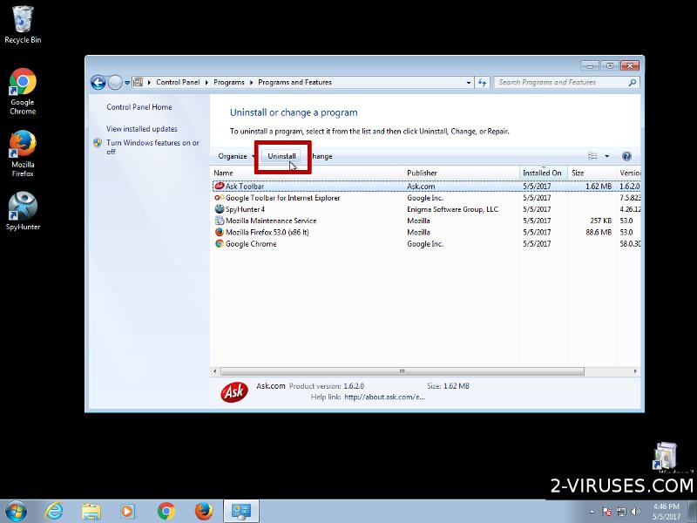Click the Search Programs and Features field
Screen dimensions: 697x523
point(562,82)
